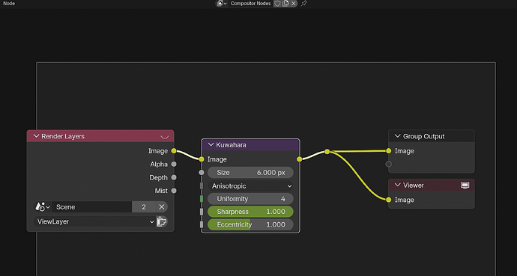Duplicate the Compositor Nodes node tree
The image size is (517, 276).
coord(285,3)
